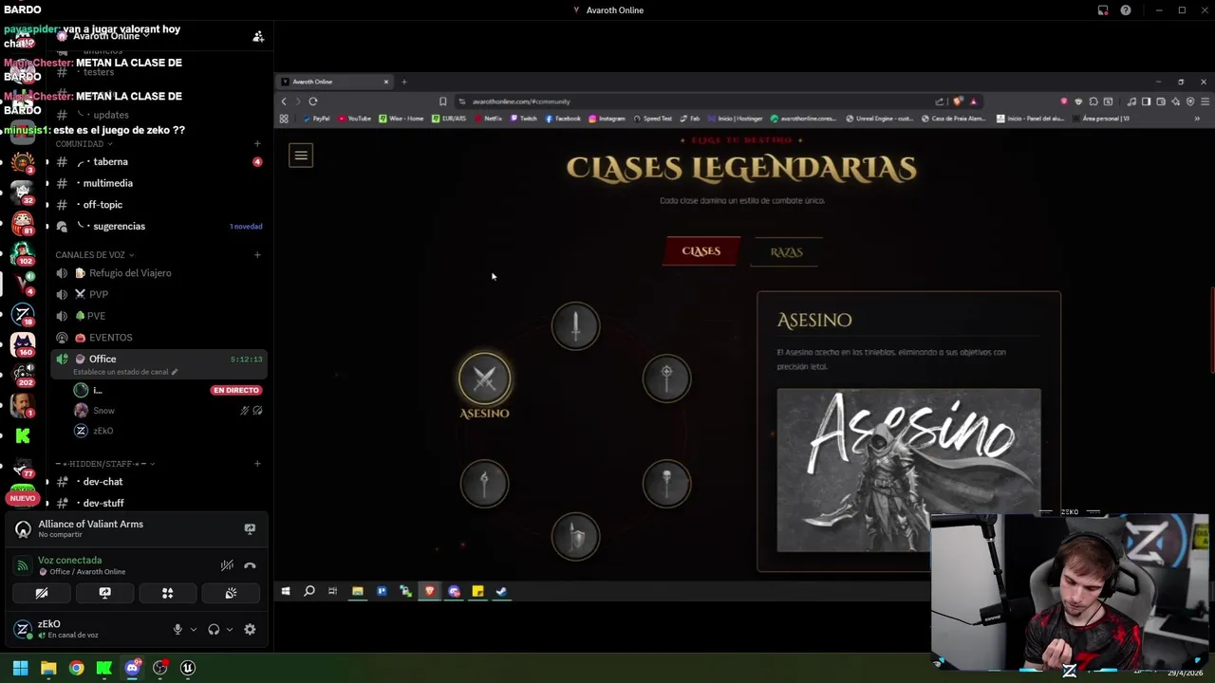Viewport: 1215px width, 683px height.
Task: Open Discord invite members icon
Action: click(x=257, y=36)
